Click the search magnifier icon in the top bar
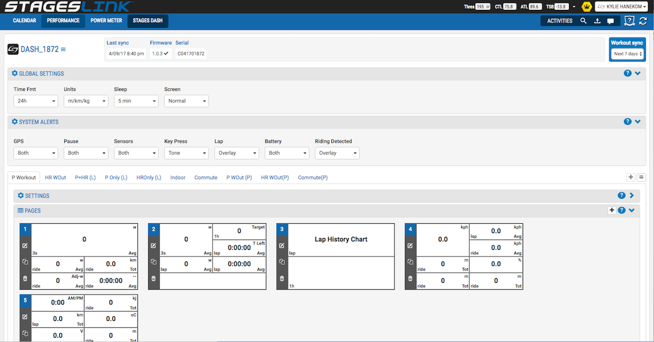The image size is (654, 342). (x=583, y=21)
